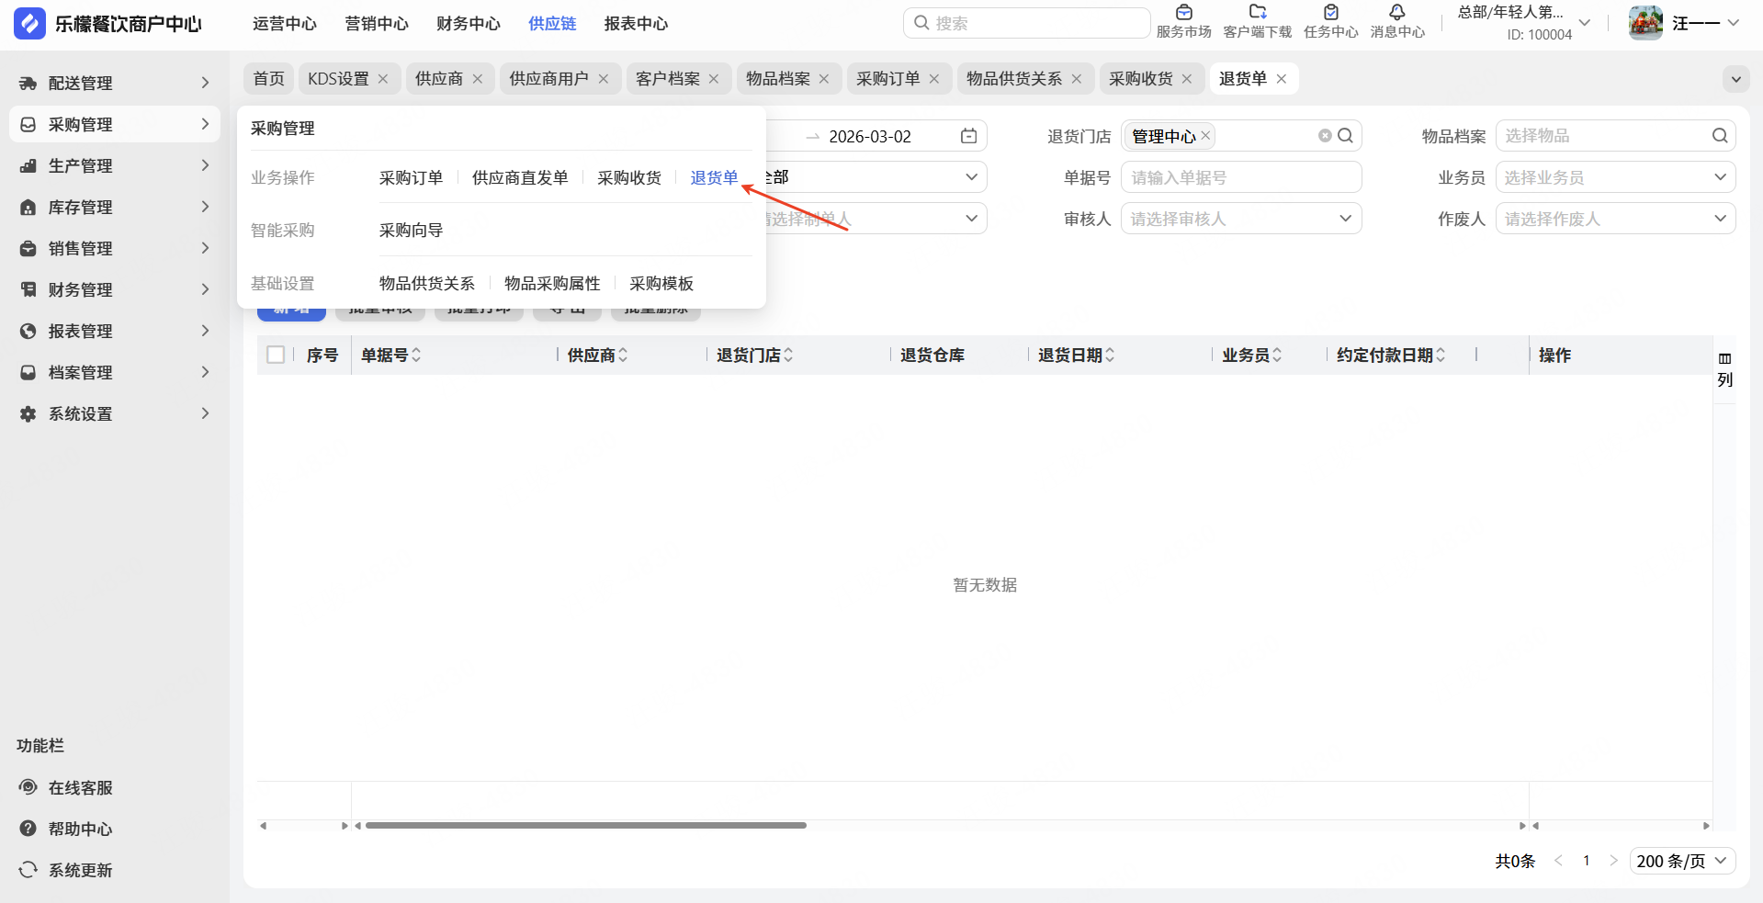1763x903 pixels.
Task: Click search icon in 退货门店 field
Action: click(x=1345, y=136)
